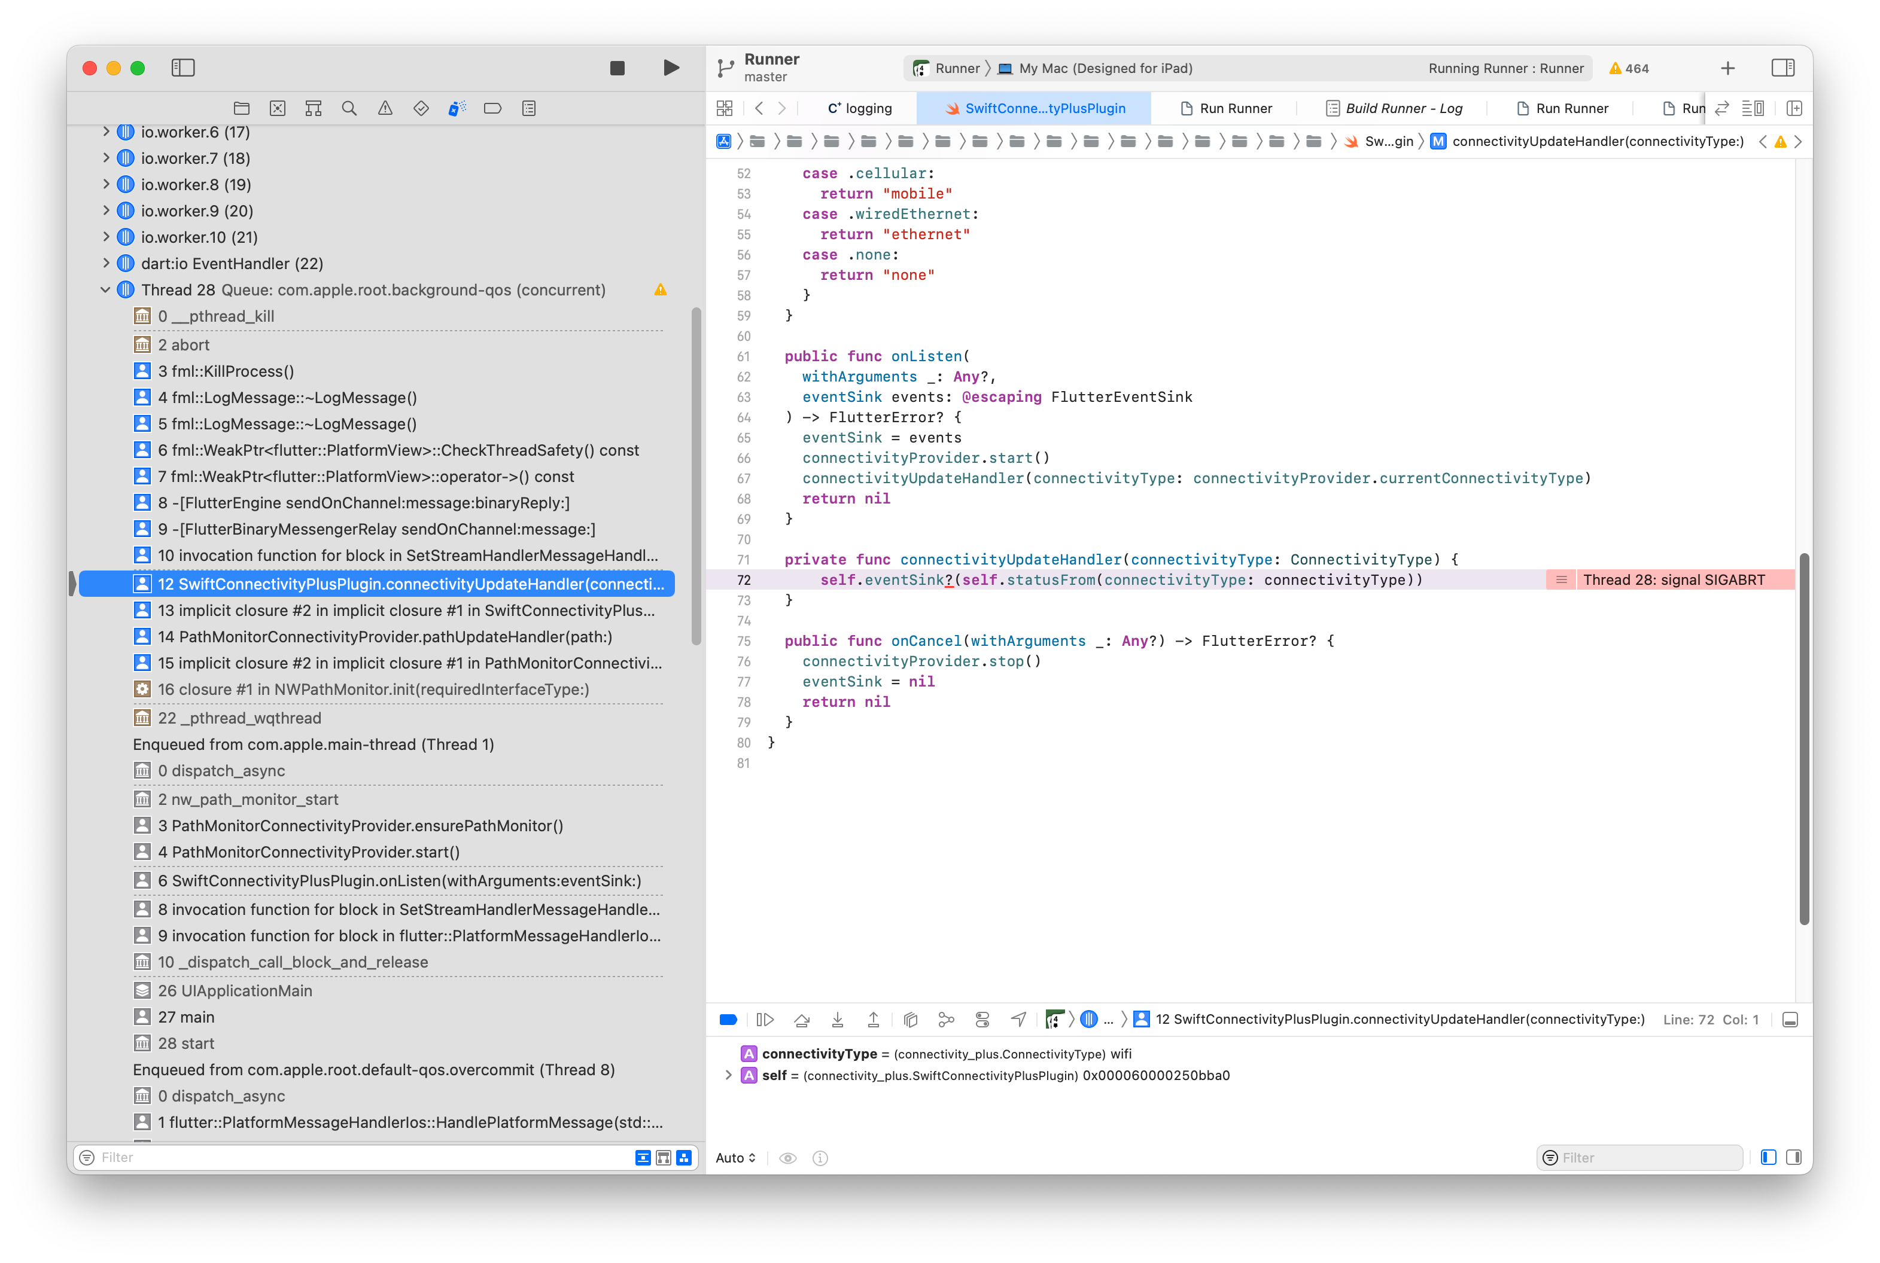Open the Report navigator list icon
1880x1263 pixels.
[x=528, y=108]
